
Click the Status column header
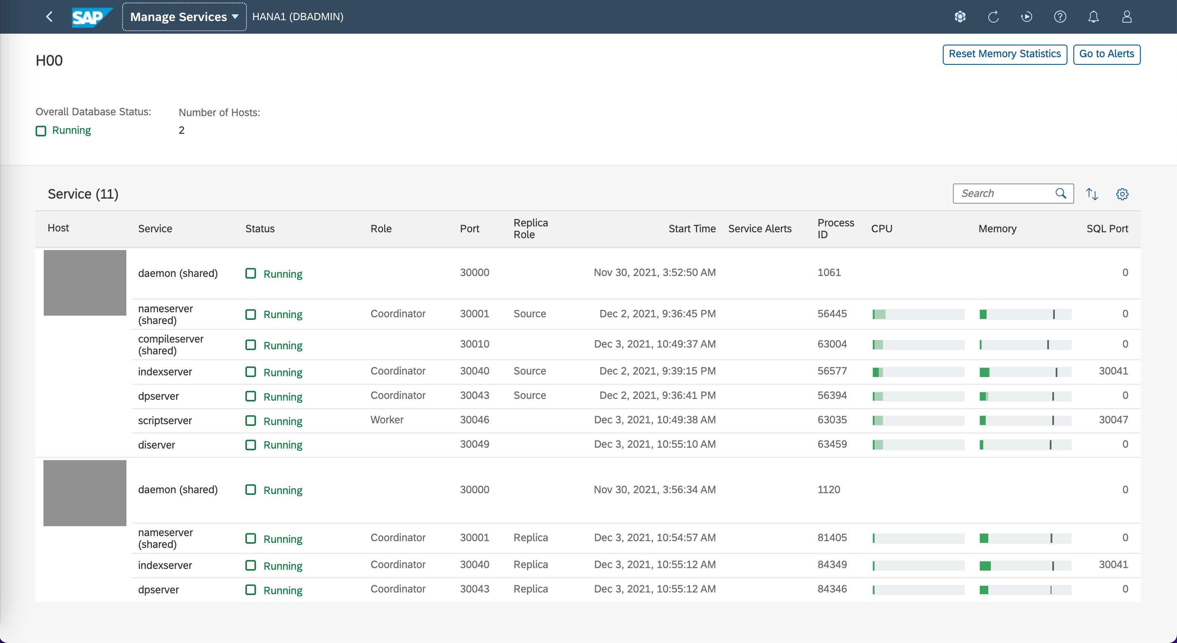pos(259,229)
